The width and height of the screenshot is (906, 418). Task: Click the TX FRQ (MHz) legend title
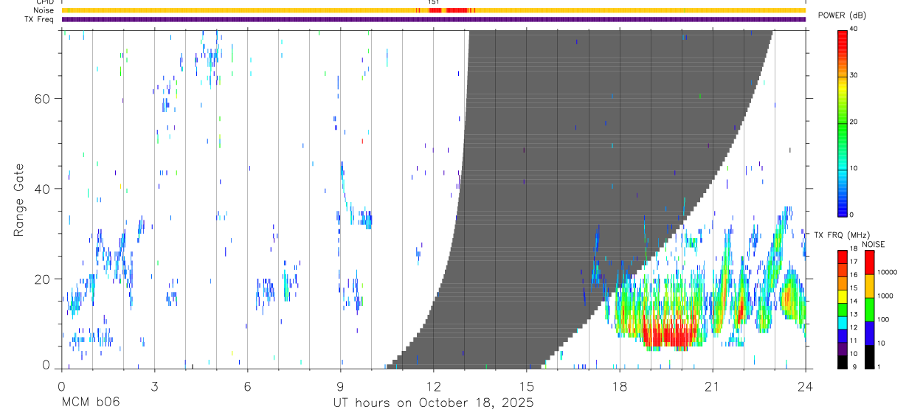(840, 235)
